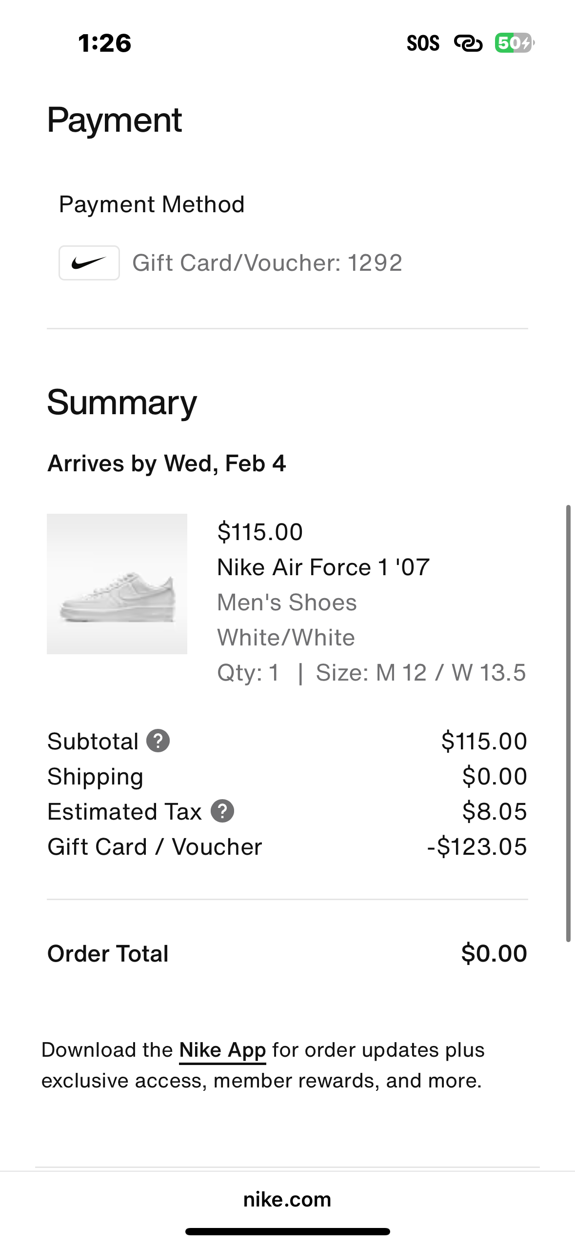Tap the Air Force 1 shoe thumbnail
Screen dimensions: 575x1247
pyautogui.click(x=117, y=583)
